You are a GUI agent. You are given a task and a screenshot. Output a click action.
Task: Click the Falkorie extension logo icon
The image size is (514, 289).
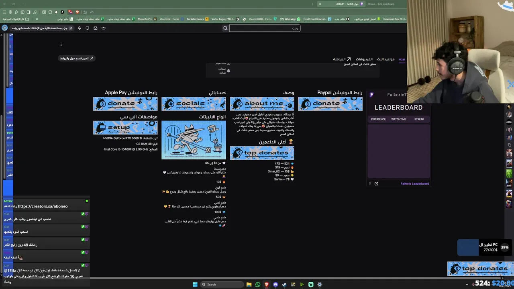(372, 95)
